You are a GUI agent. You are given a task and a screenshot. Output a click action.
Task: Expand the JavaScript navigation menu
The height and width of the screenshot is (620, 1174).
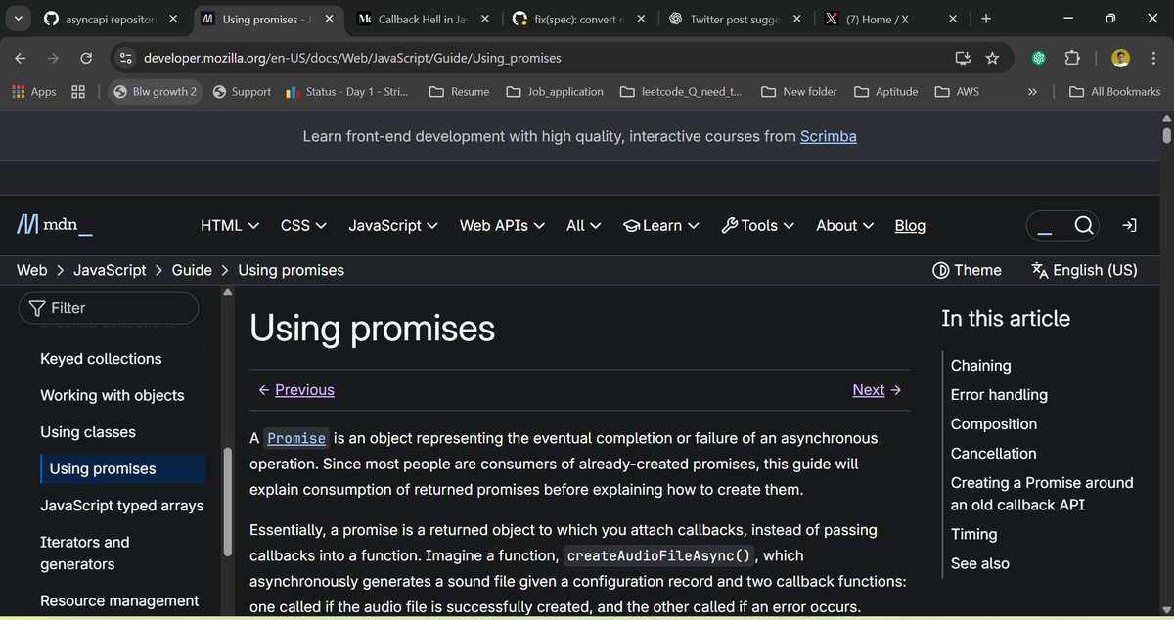[394, 226]
